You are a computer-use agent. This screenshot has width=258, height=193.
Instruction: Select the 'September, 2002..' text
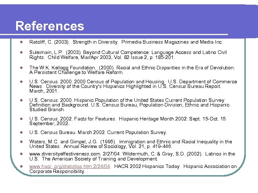[49, 123]
